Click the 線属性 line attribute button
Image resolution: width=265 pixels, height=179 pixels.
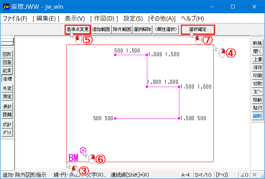[257, 116]
